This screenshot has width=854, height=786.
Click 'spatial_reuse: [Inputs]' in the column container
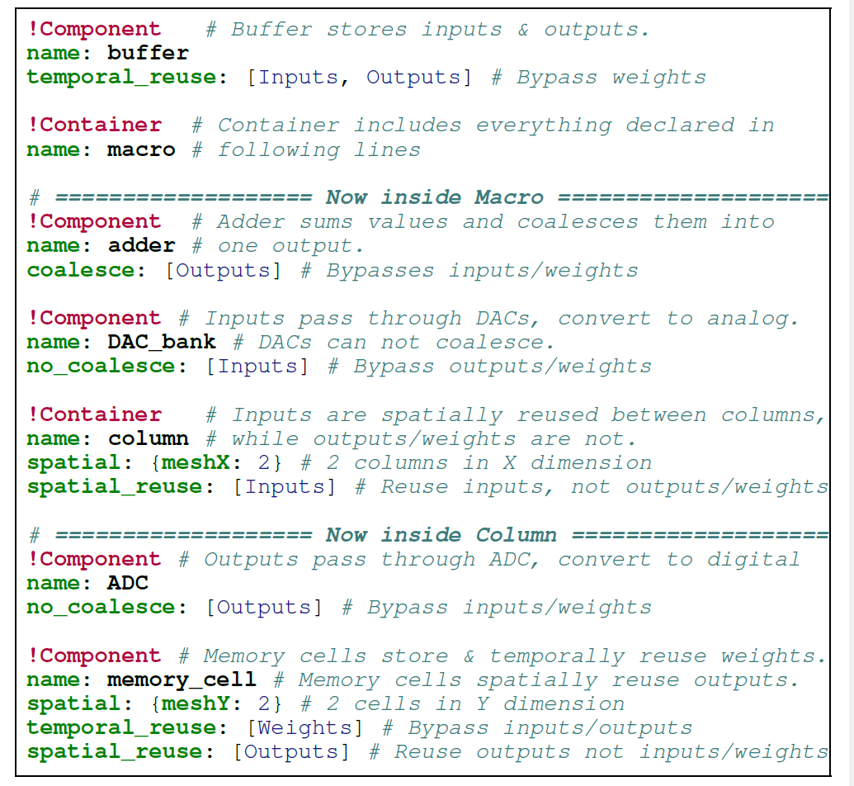point(182,487)
